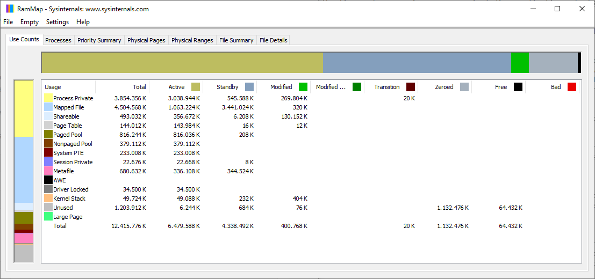Click the Large Page green swatch
This screenshot has height=279, width=595.
pyautogui.click(x=48, y=217)
